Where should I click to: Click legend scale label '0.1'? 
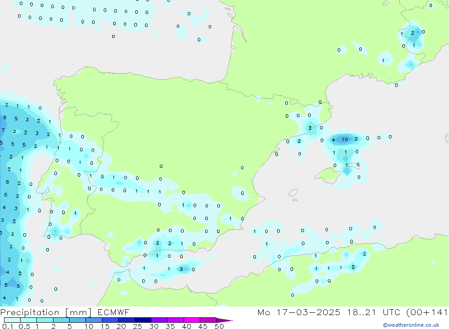coord(8,326)
